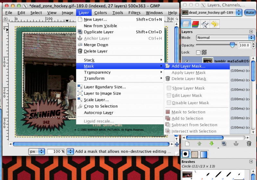
Task: Expand the Stack submenu
Action: point(120,60)
